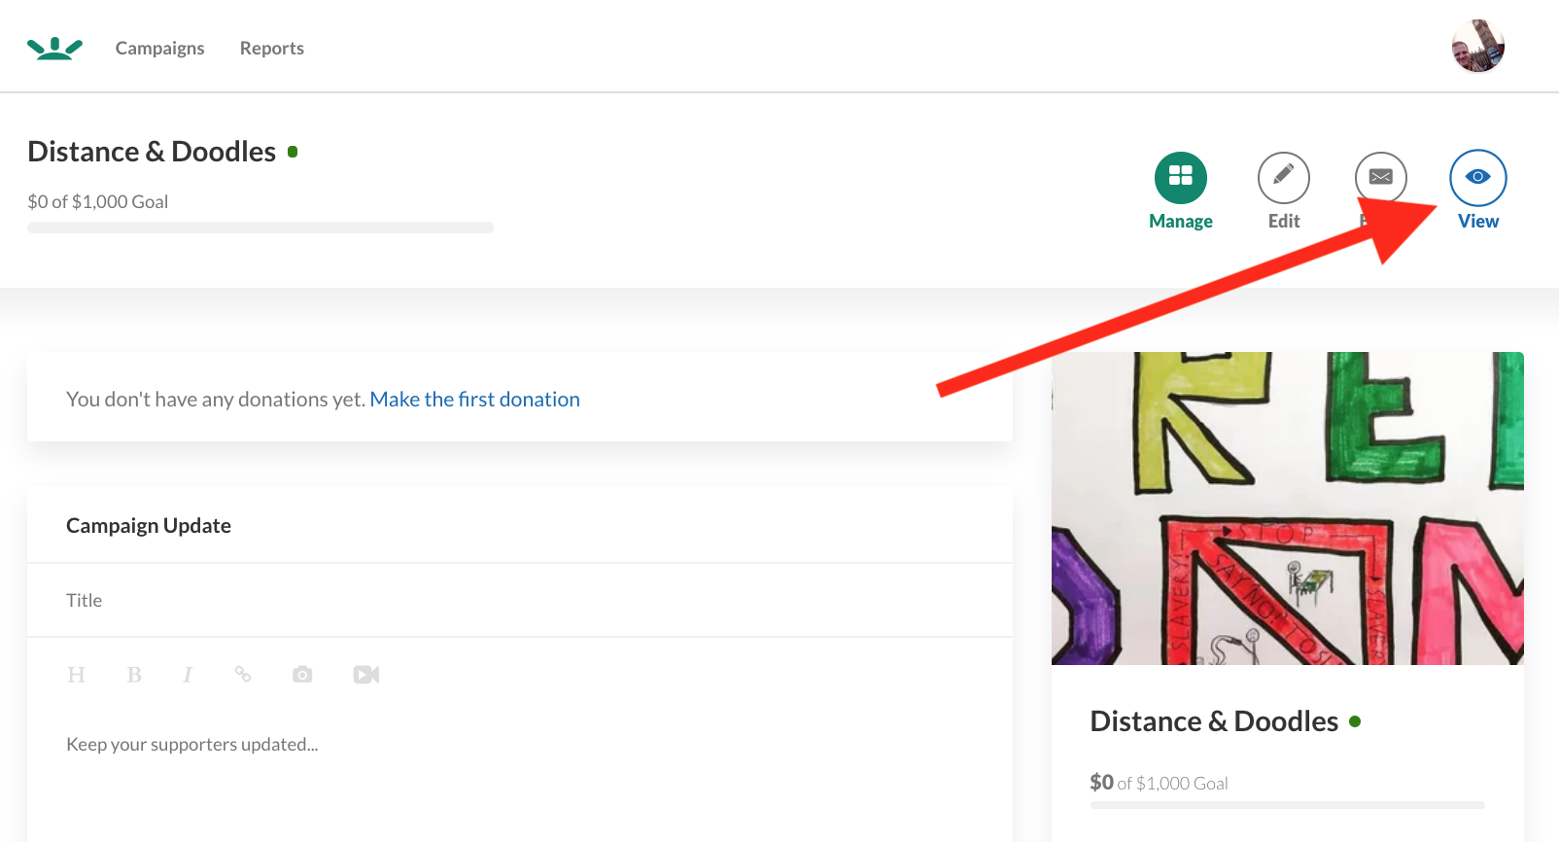The image size is (1559, 842).
Task: Toggle italic formatting with I icon
Action: click(x=188, y=675)
